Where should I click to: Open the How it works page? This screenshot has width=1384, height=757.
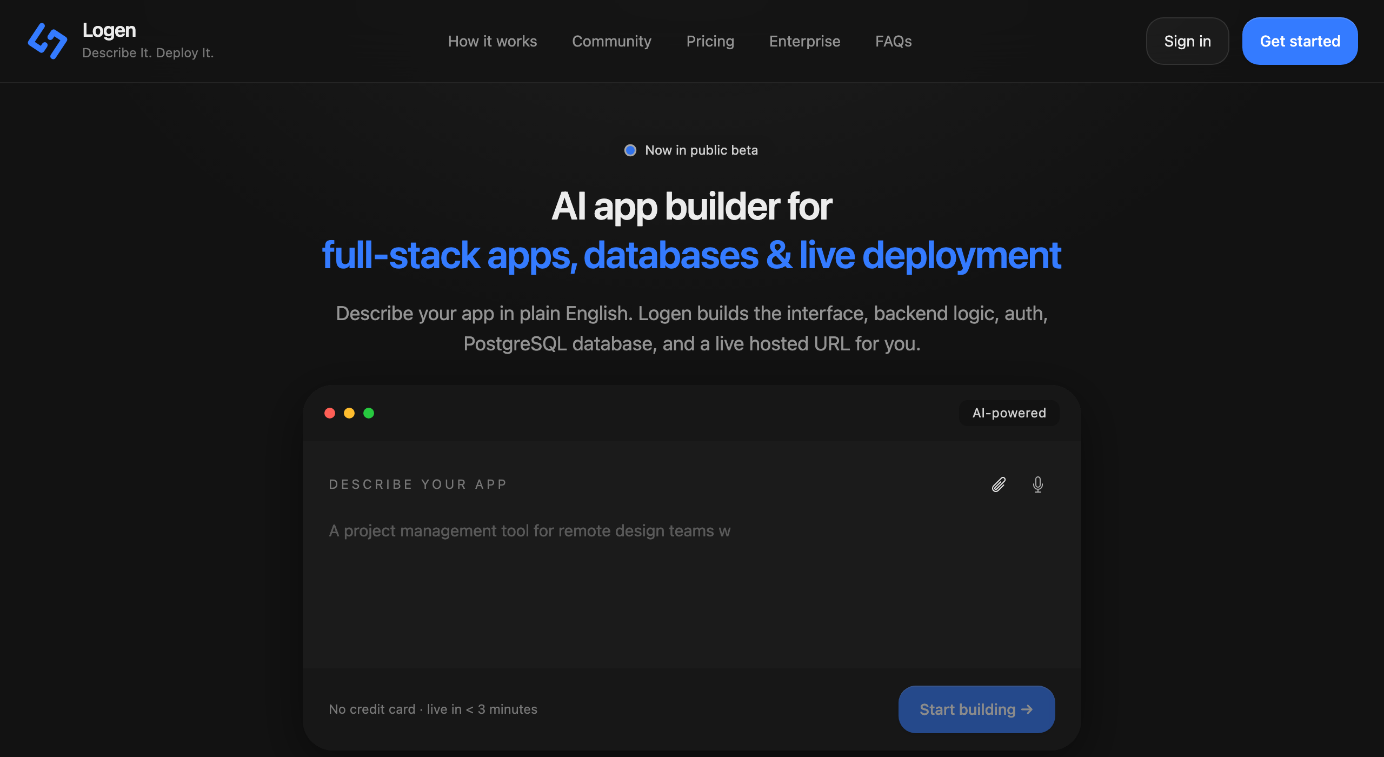[493, 41]
